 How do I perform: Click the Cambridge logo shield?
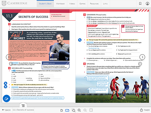click(4, 4)
